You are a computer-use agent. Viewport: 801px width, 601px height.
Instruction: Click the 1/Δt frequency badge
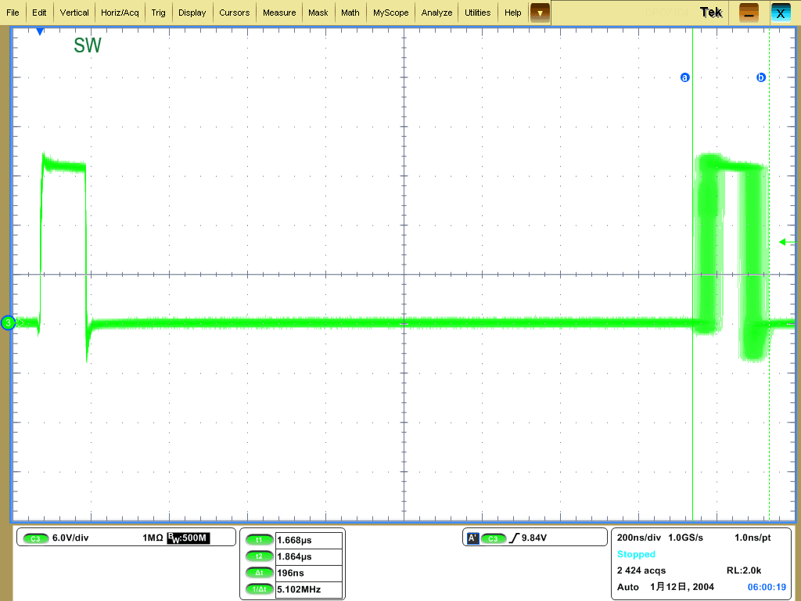click(258, 589)
